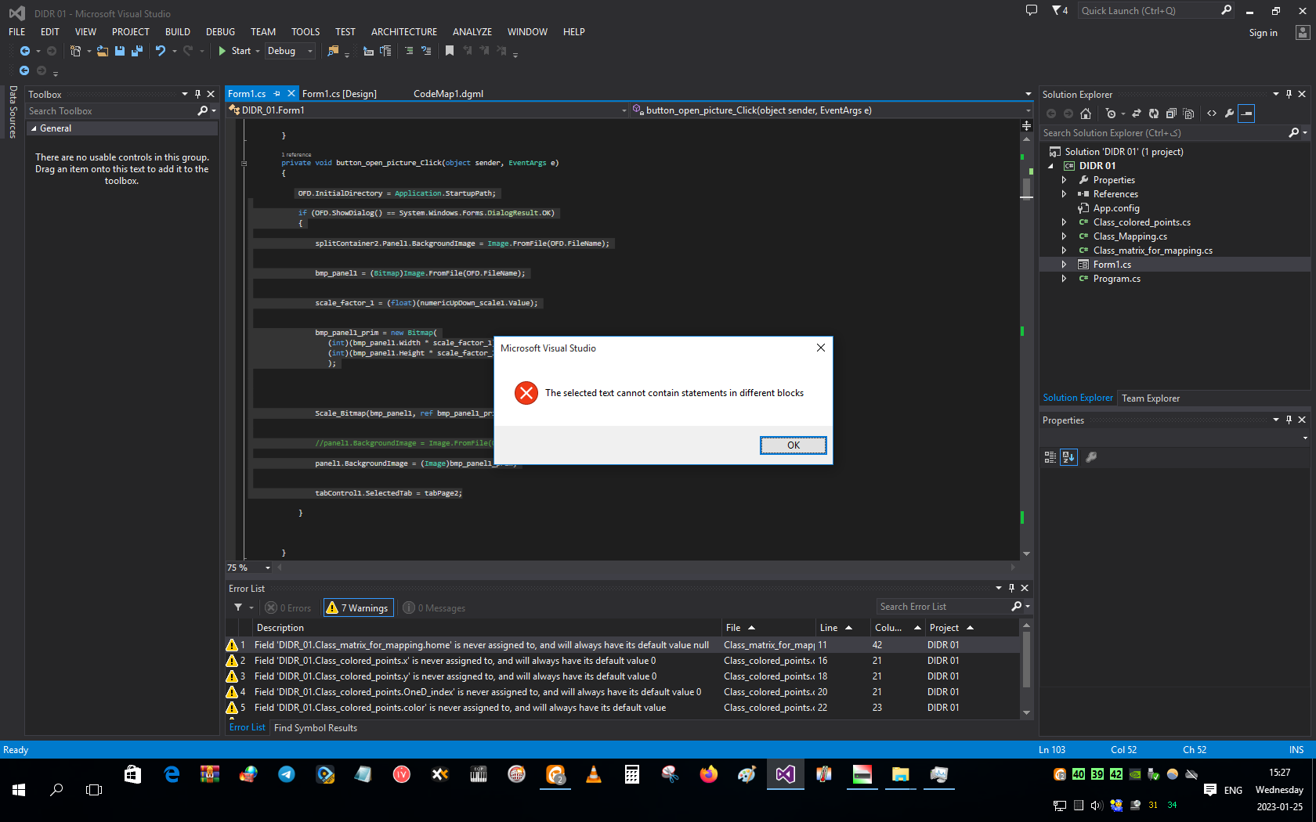Open the ARCHITECTURE menu
1316x822 pixels.
tap(404, 32)
